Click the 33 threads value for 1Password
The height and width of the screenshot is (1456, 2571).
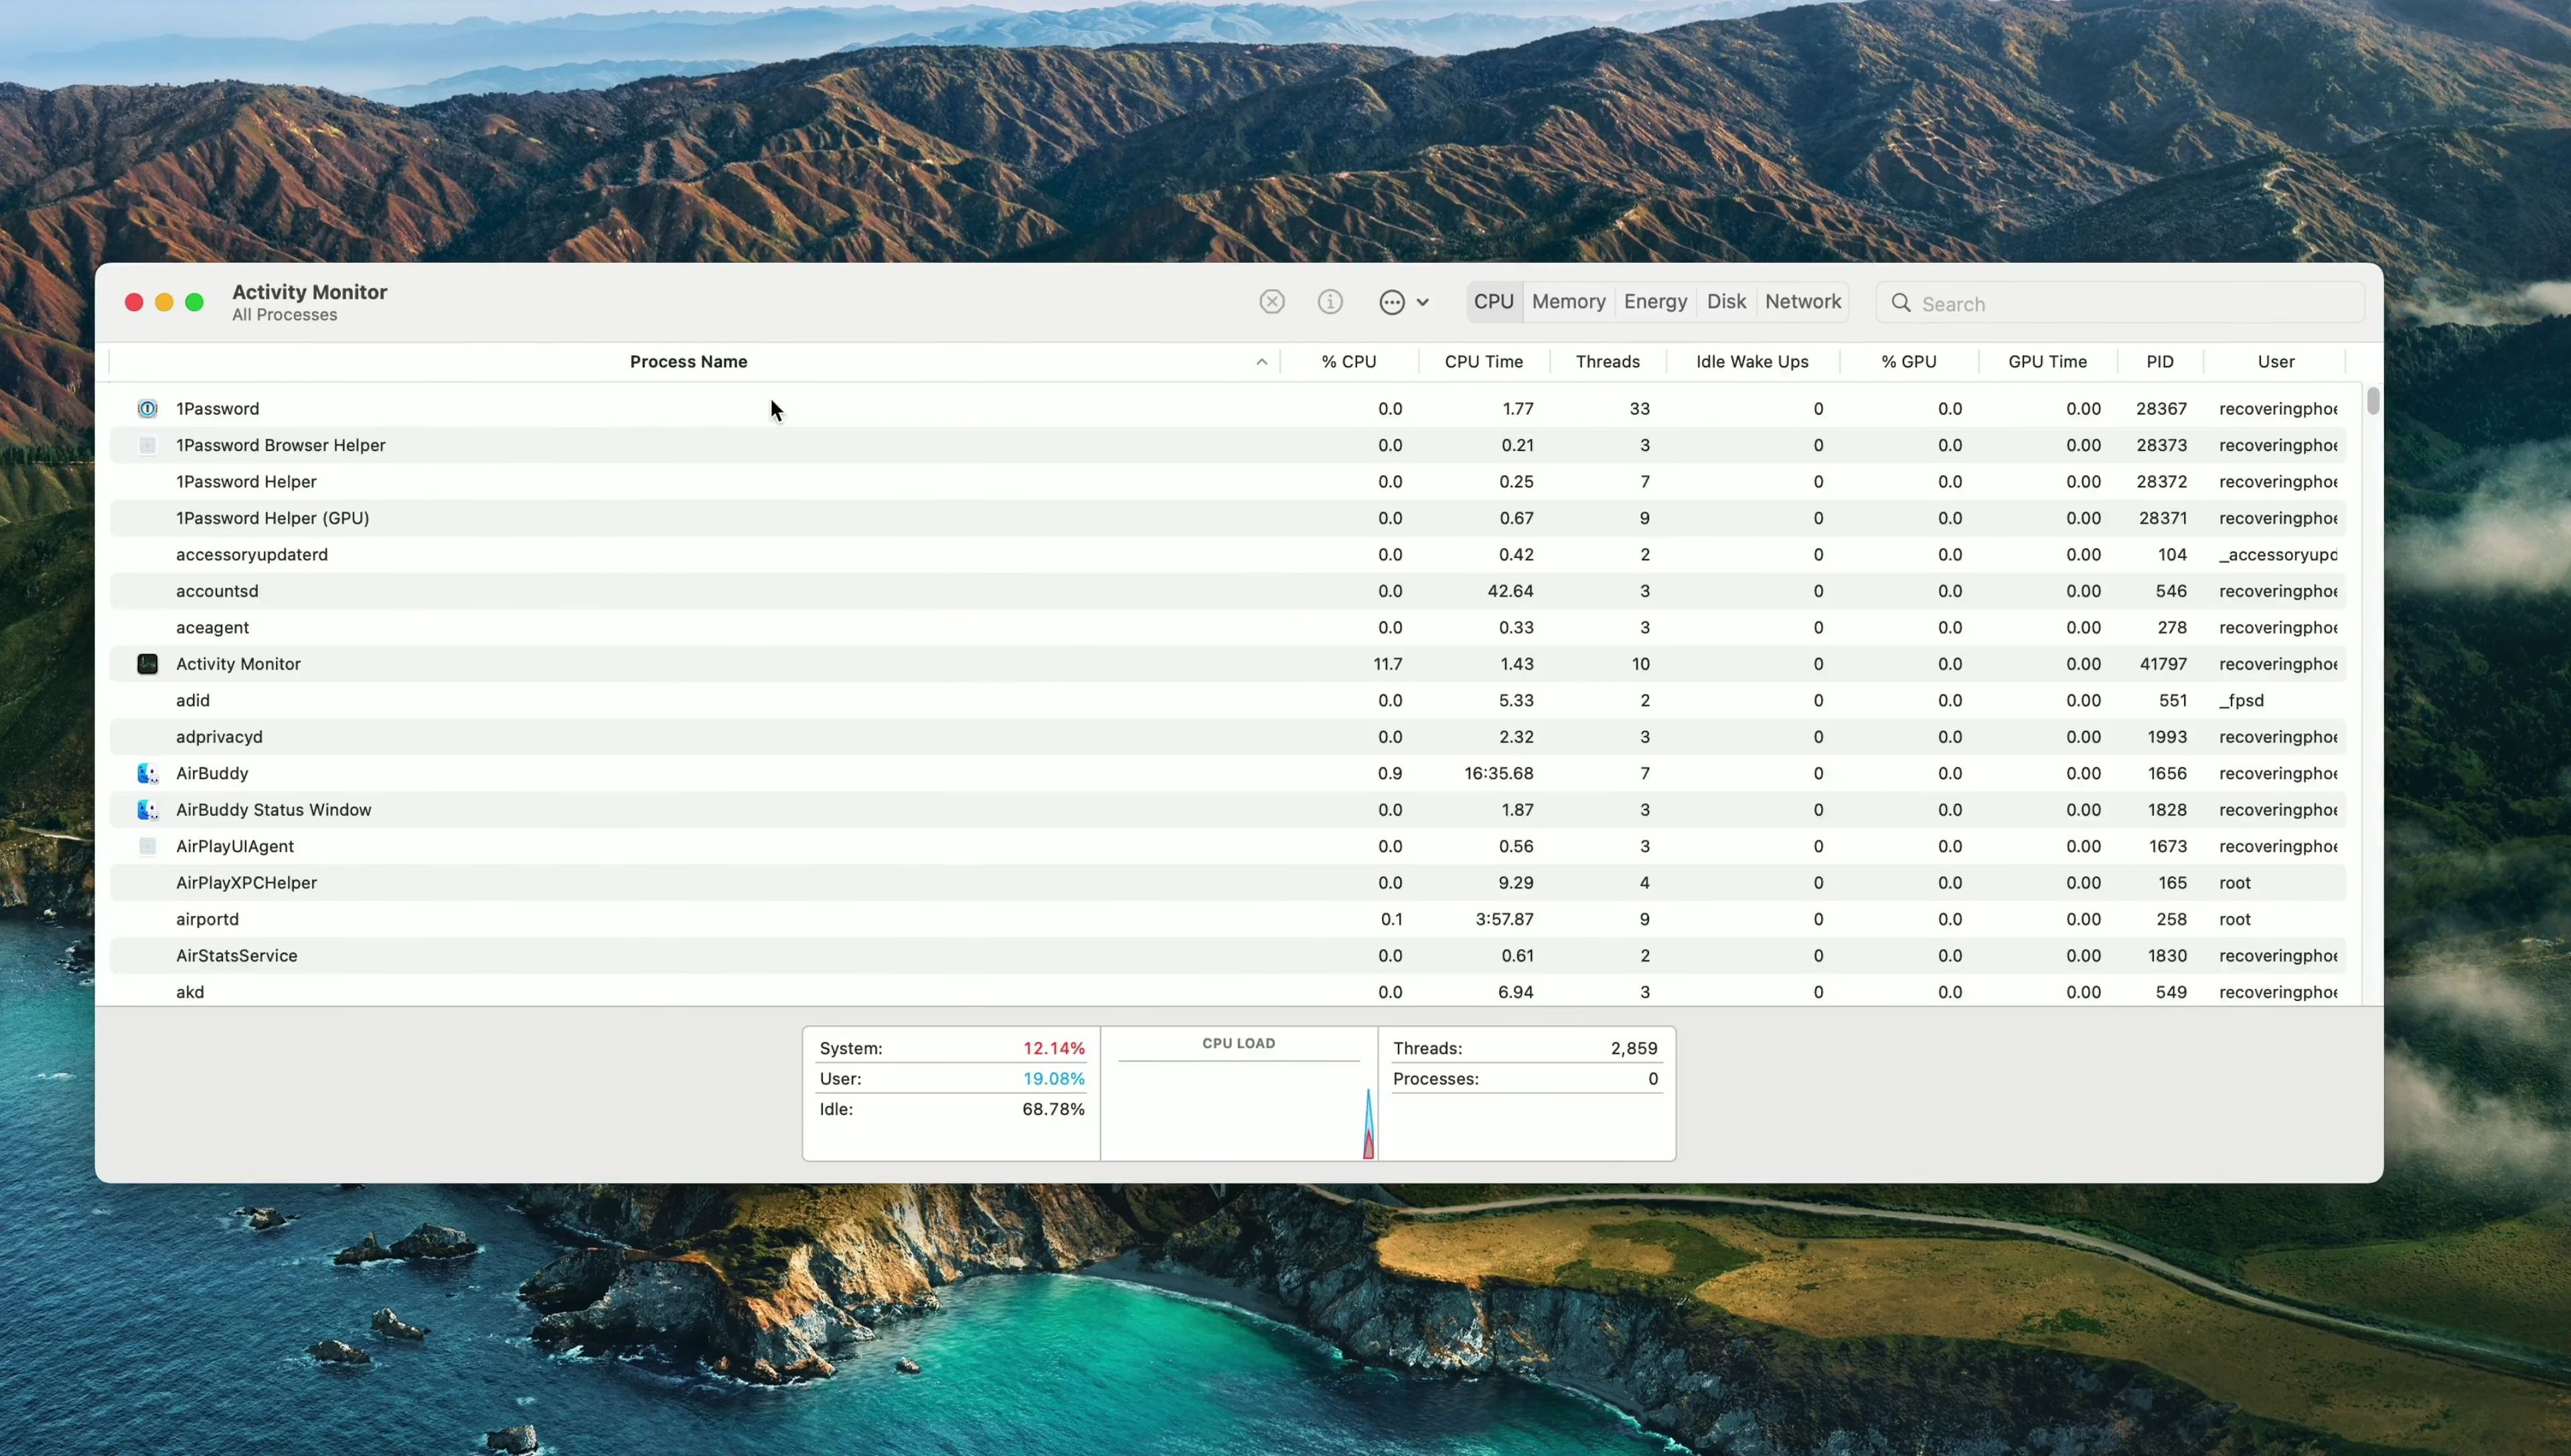[1640, 408]
